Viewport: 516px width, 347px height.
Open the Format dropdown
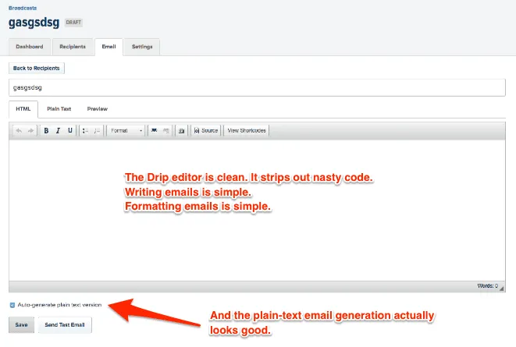tap(126, 131)
